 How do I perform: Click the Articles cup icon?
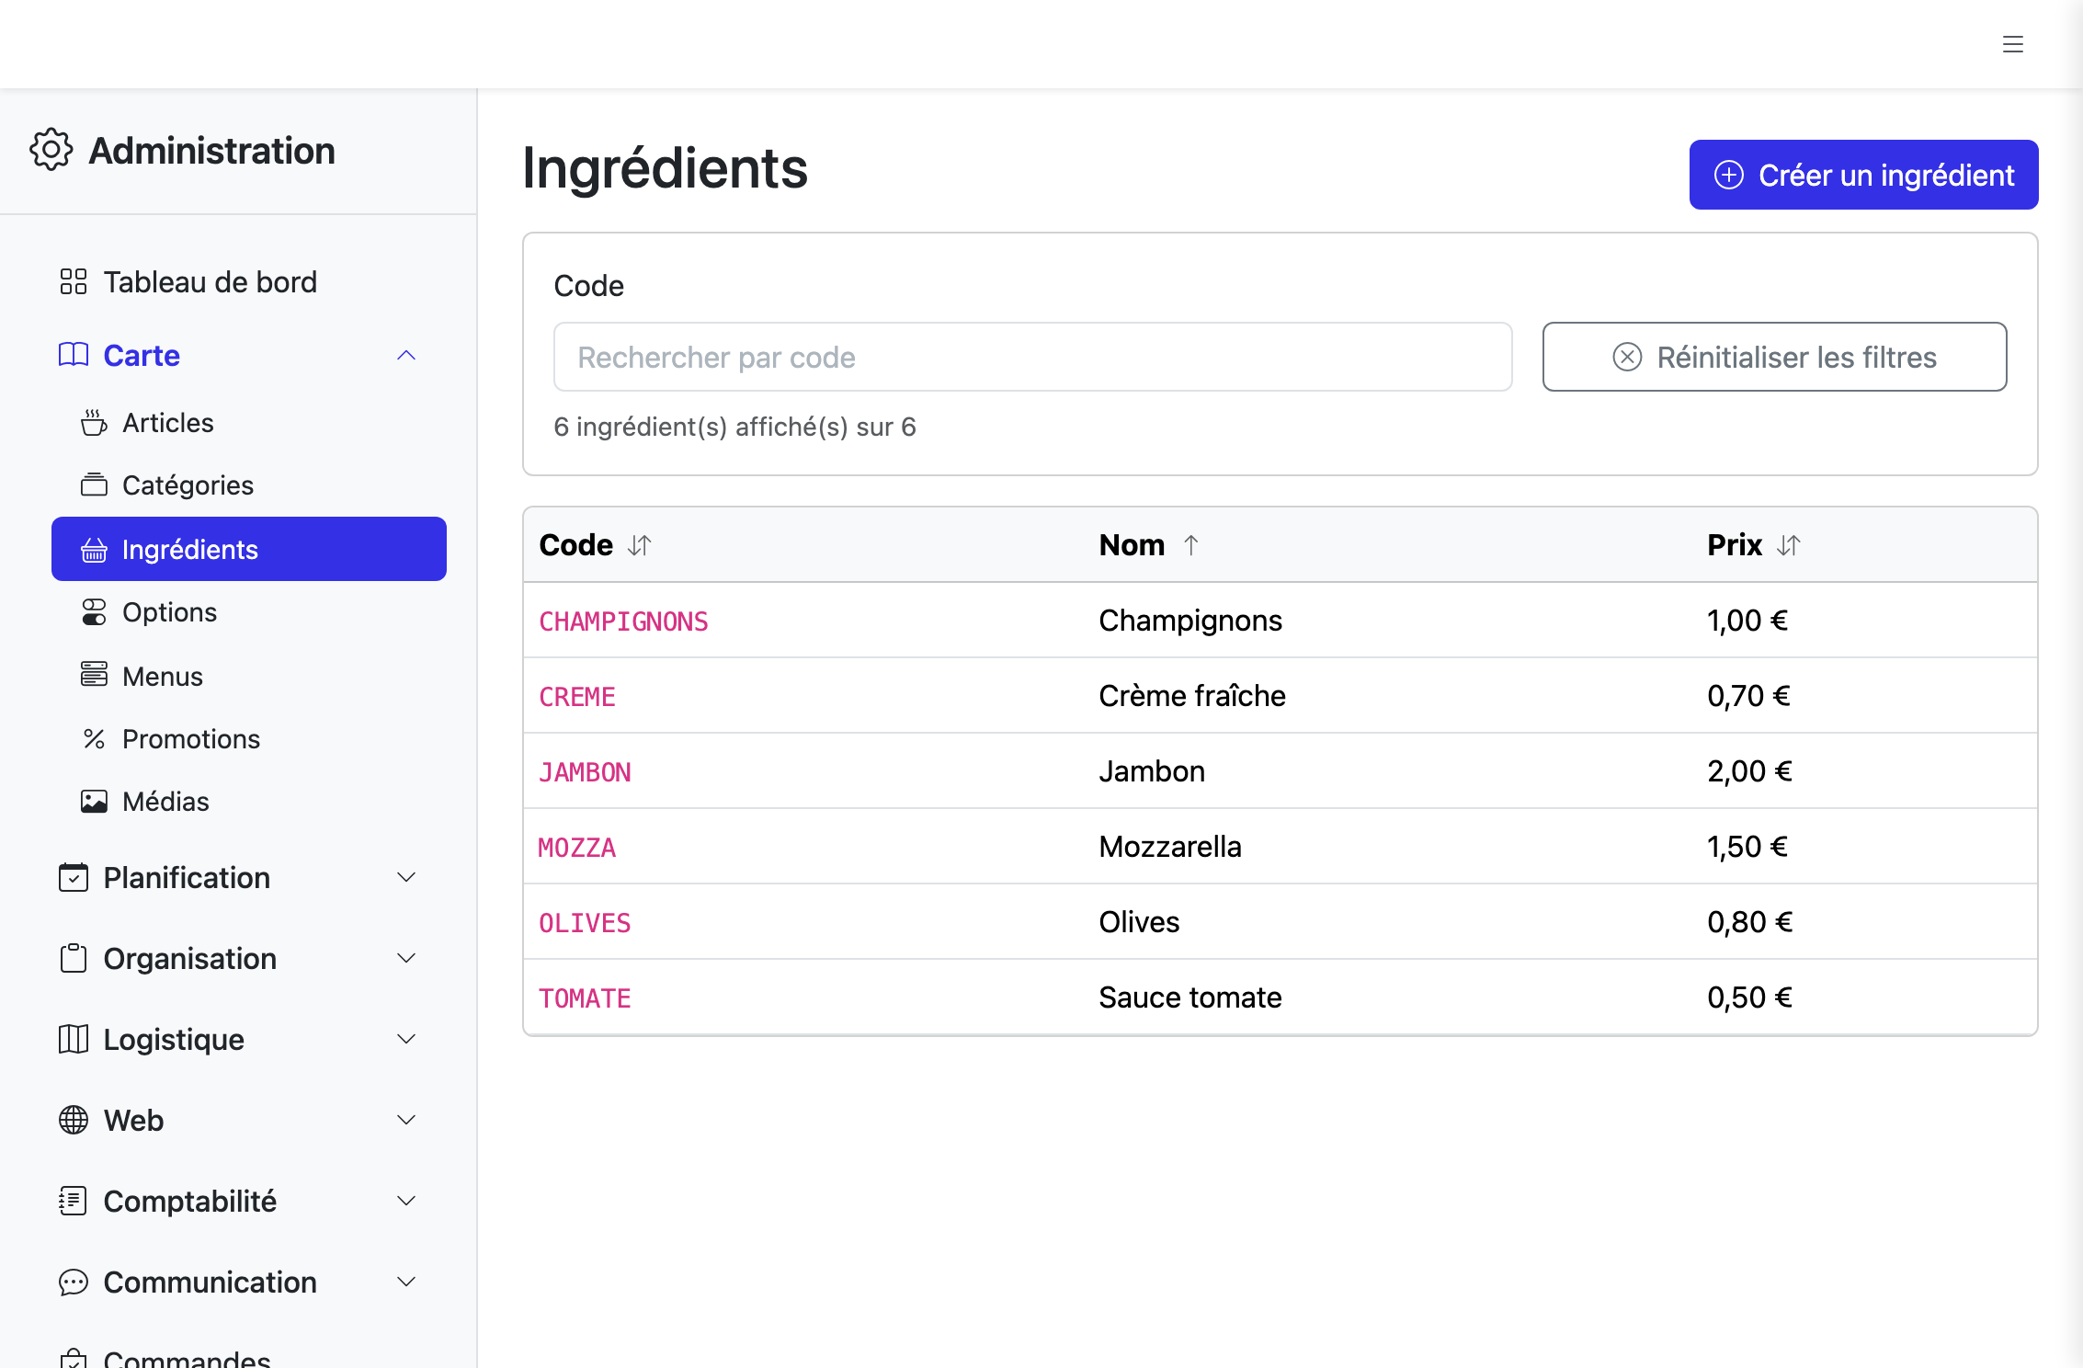pyautogui.click(x=94, y=423)
